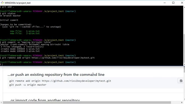Close the MINGW64 terminal window

182,3
